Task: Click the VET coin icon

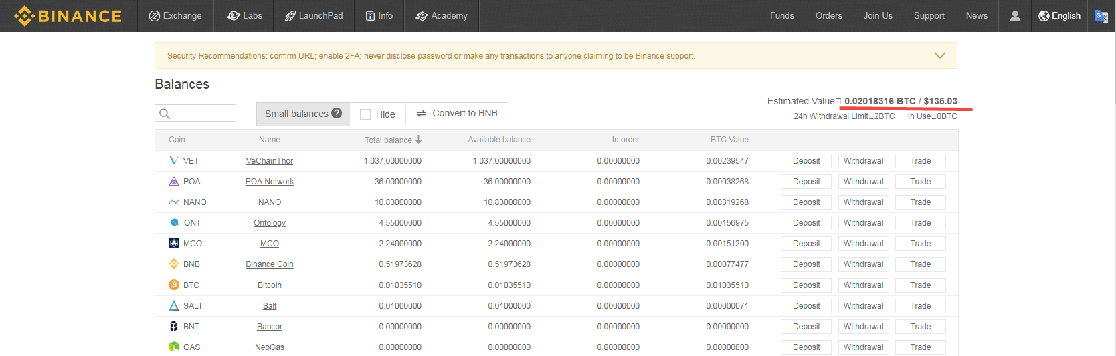Action: [174, 161]
